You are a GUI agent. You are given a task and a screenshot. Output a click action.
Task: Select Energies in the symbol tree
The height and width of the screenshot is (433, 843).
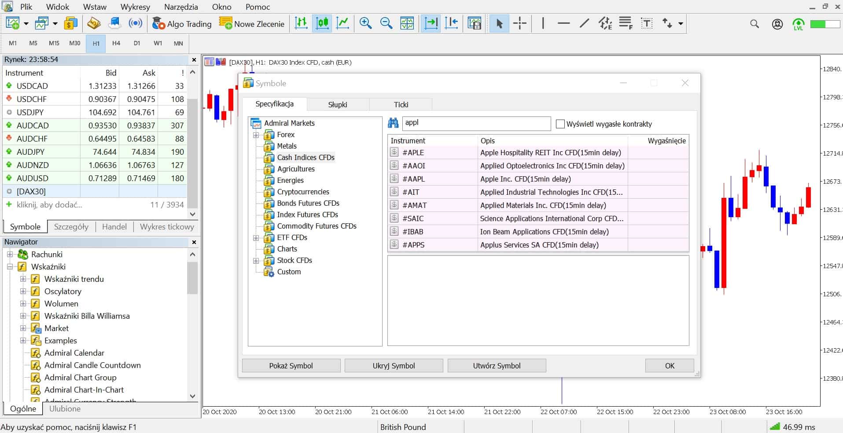click(290, 180)
